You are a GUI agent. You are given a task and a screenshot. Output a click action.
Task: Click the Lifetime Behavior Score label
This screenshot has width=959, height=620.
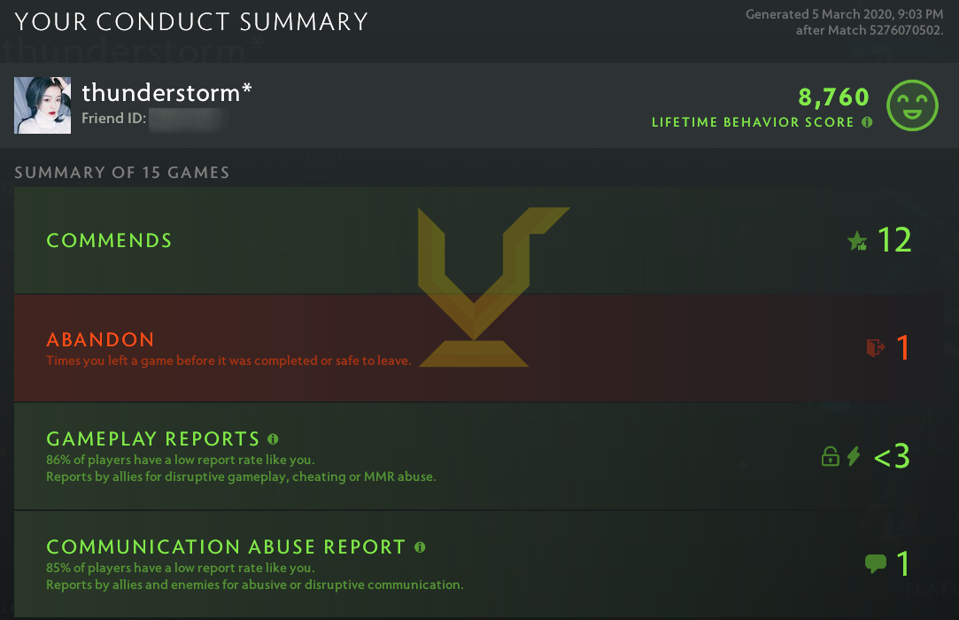pos(753,122)
